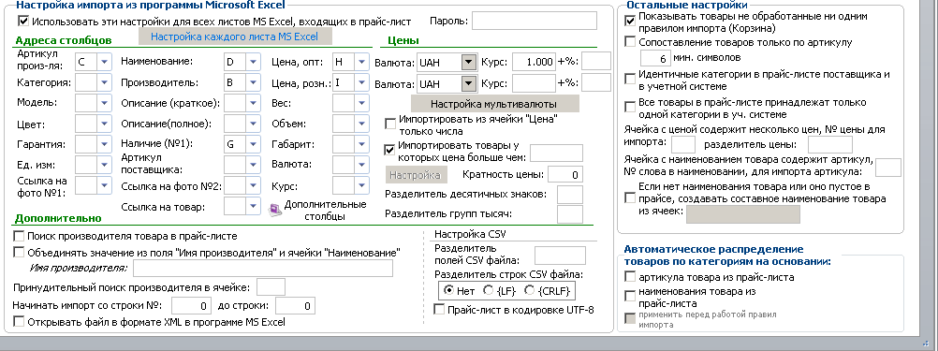Toggle Показывать товары не обработанные checkbox
This screenshot has height=351, width=938.
point(630,21)
